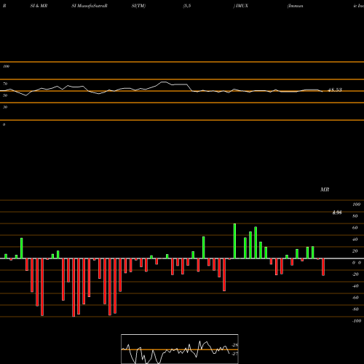Click the MR axis label -100 on right

coord(357,321)
